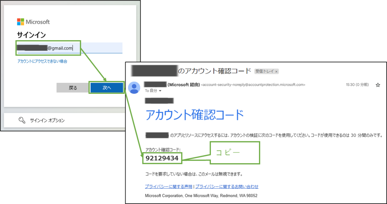Click the 戻る button

click(x=73, y=88)
